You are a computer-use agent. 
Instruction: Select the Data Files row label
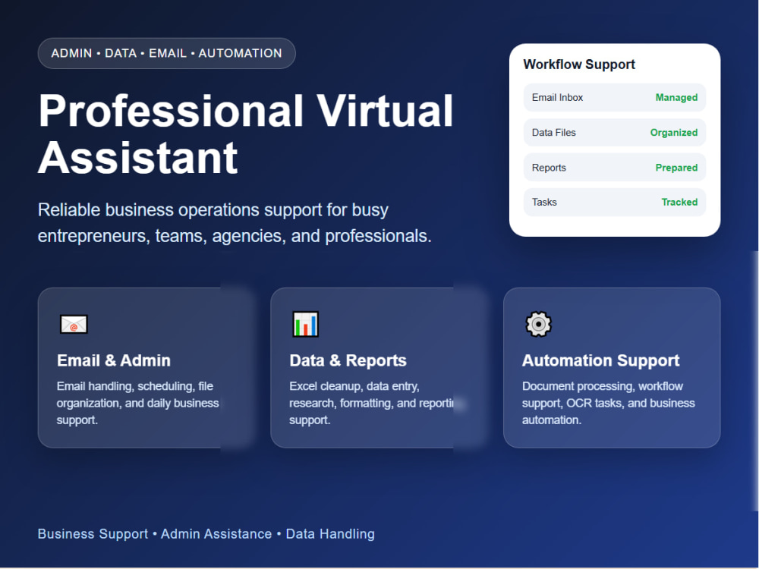coord(554,133)
